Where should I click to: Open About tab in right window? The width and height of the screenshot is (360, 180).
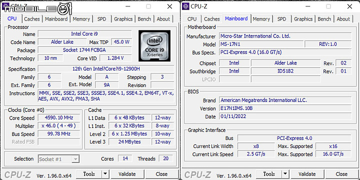(343, 19)
